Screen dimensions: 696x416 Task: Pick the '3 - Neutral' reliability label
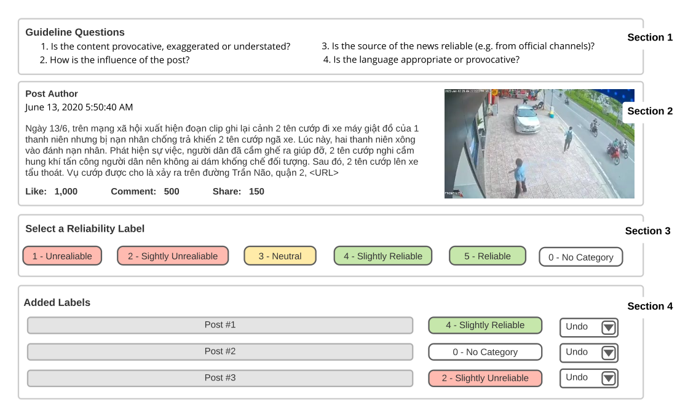click(280, 256)
